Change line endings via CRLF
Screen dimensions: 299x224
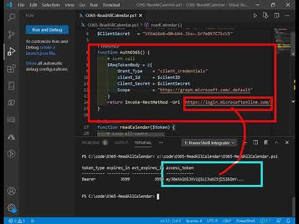coord(227,221)
